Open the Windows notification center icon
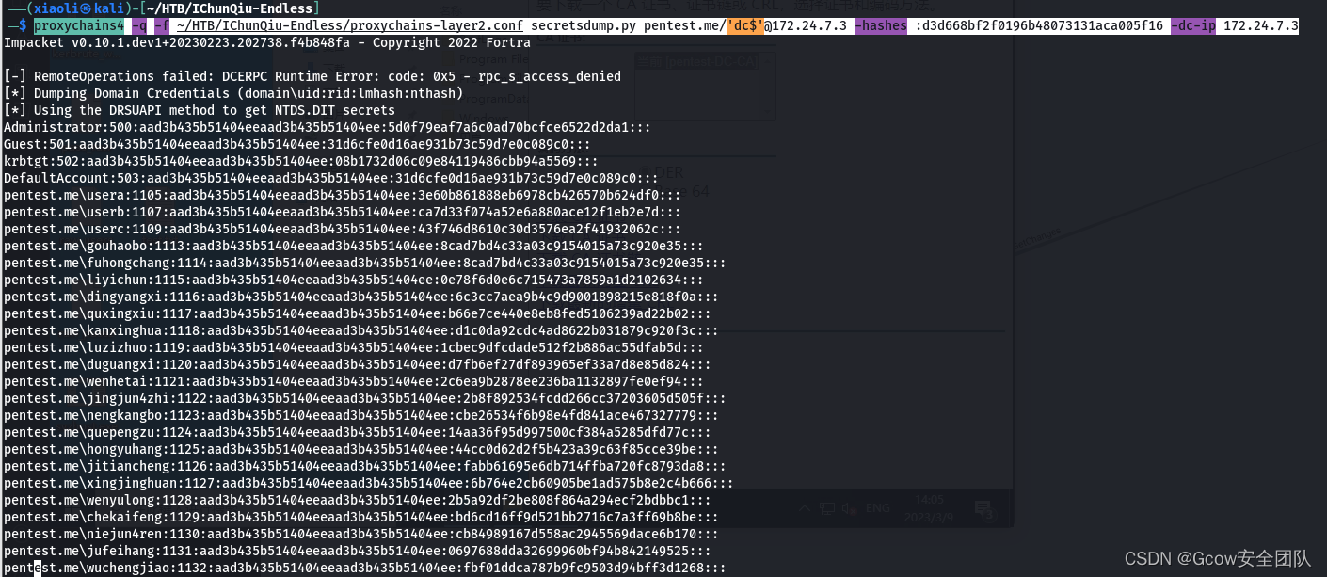 [984, 511]
